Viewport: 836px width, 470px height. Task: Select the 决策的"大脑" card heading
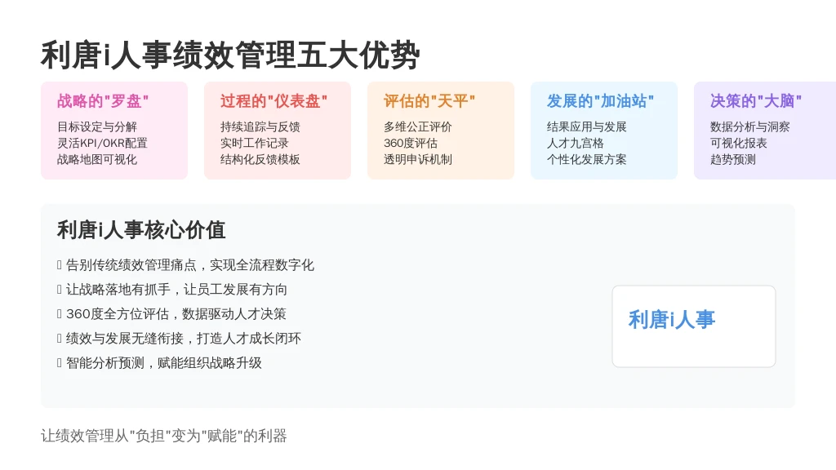tap(756, 100)
